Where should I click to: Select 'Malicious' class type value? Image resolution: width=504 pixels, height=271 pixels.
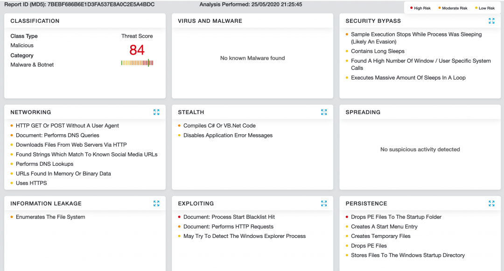click(x=22, y=46)
